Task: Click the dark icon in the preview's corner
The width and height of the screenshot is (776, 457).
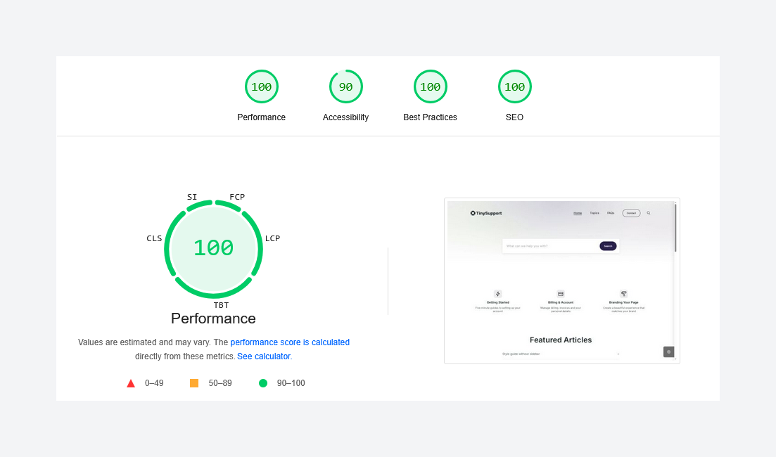Action: pyautogui.click(x=668, y=352)
